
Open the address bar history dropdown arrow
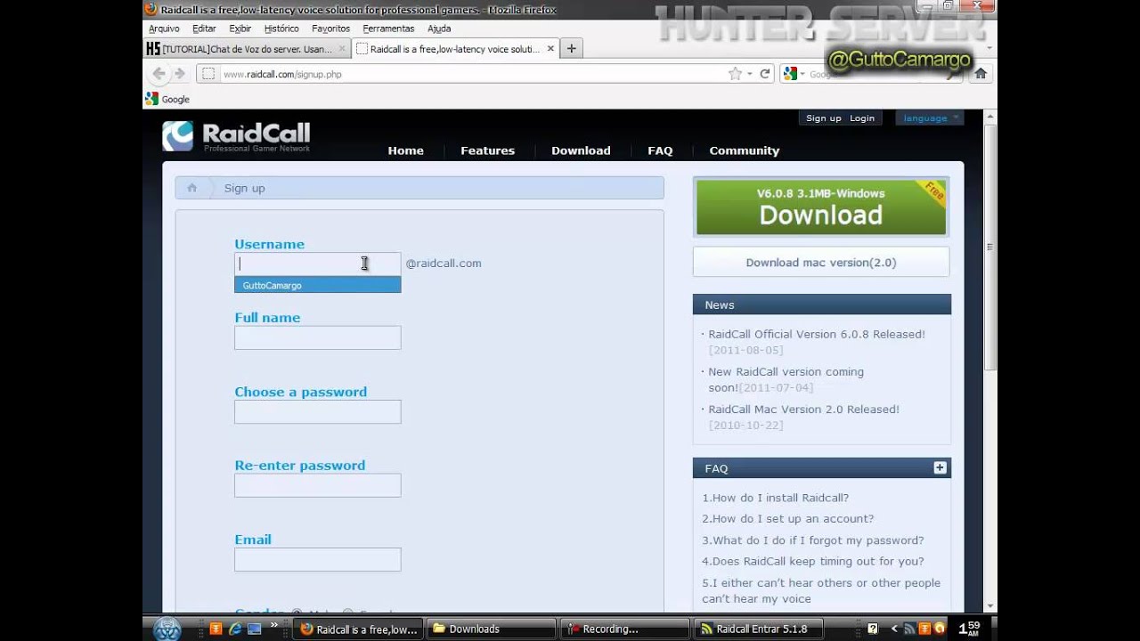pyautogui.click(x=750, y=74)
